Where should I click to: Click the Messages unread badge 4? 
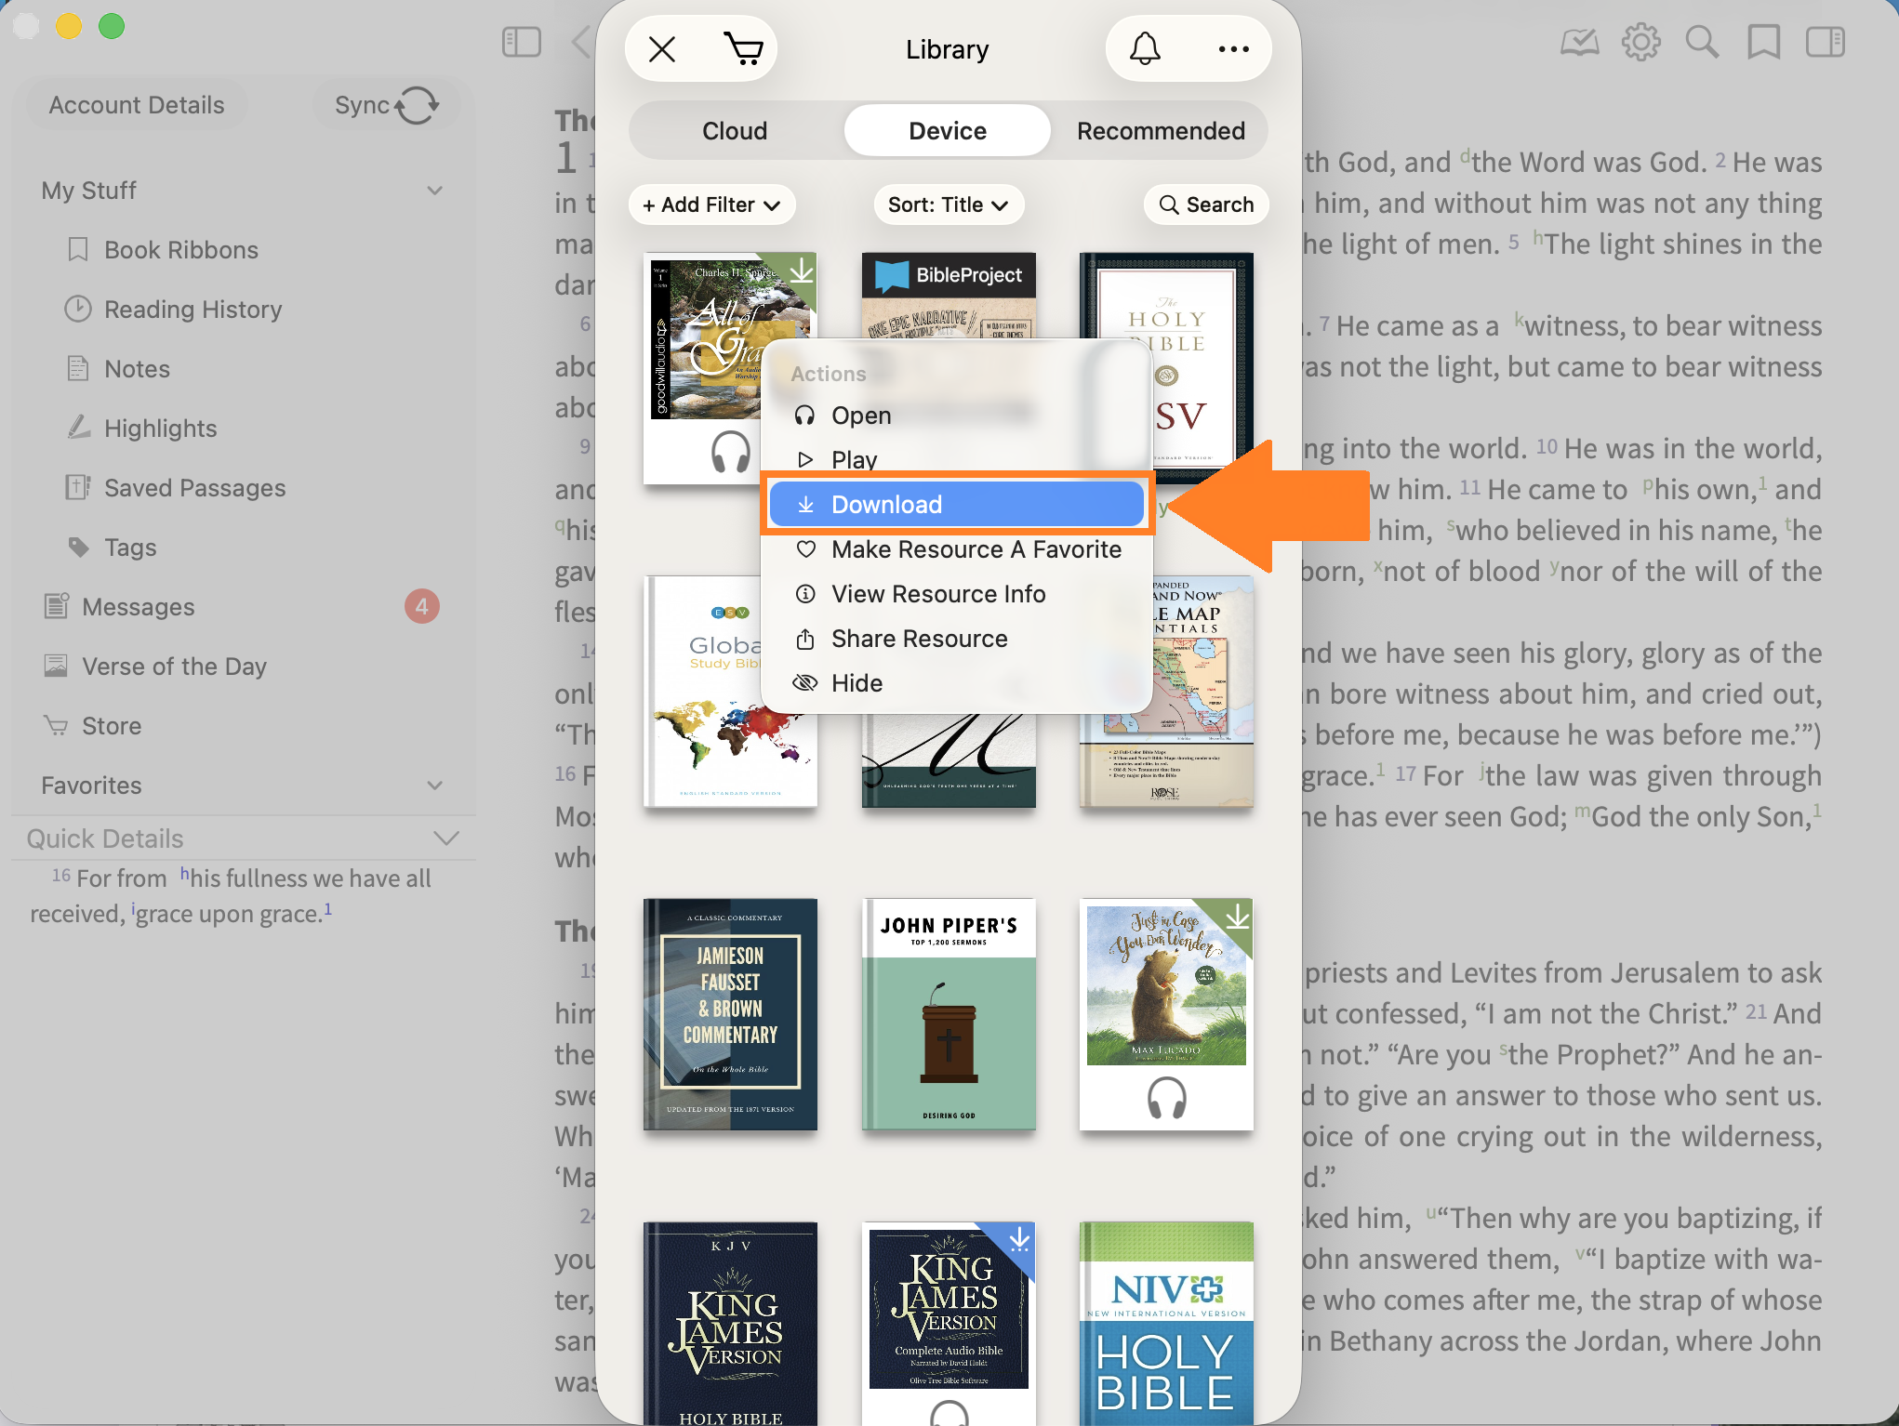pos(421,607)
